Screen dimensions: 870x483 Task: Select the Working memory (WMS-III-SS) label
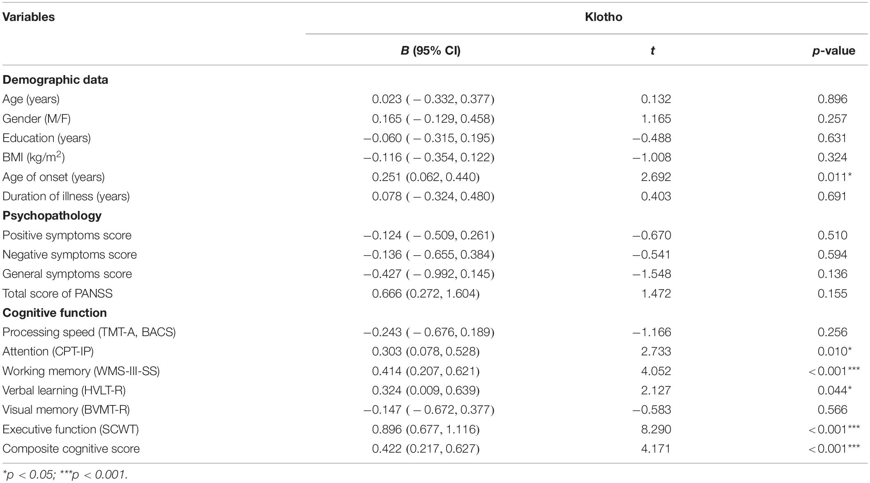(x=81, y=371)
